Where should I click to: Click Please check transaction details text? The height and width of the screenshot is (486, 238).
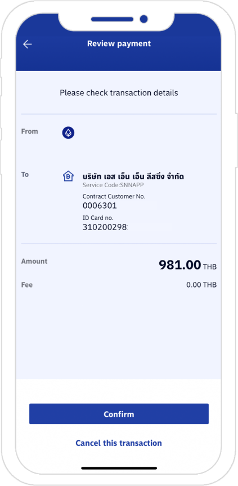[x=119, y=92]
